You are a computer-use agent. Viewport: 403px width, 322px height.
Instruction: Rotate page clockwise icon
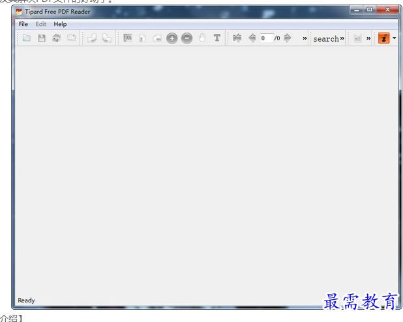pos(107,38)
